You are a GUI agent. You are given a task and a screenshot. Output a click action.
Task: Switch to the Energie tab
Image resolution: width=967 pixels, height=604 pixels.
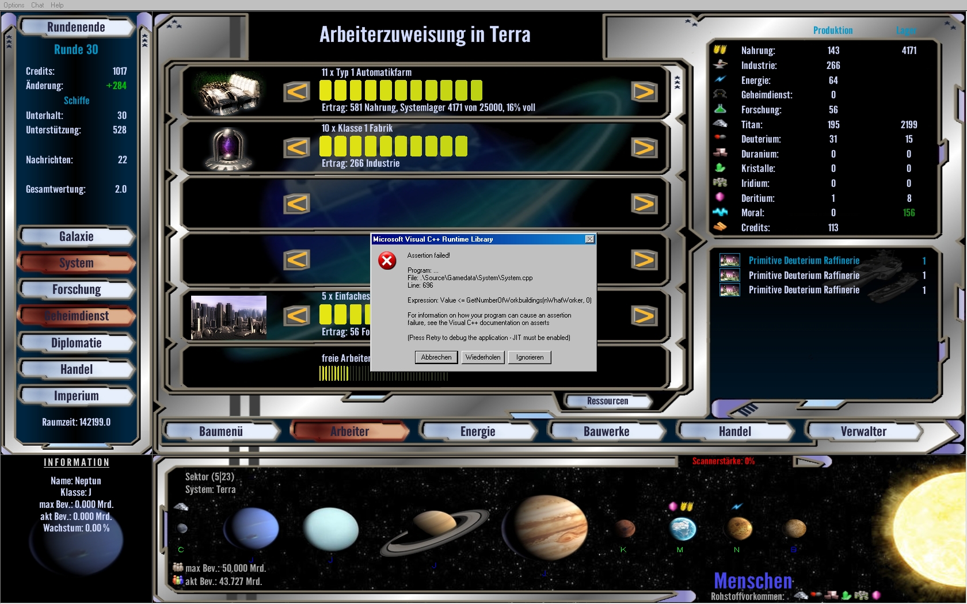(x=478, y=431)
